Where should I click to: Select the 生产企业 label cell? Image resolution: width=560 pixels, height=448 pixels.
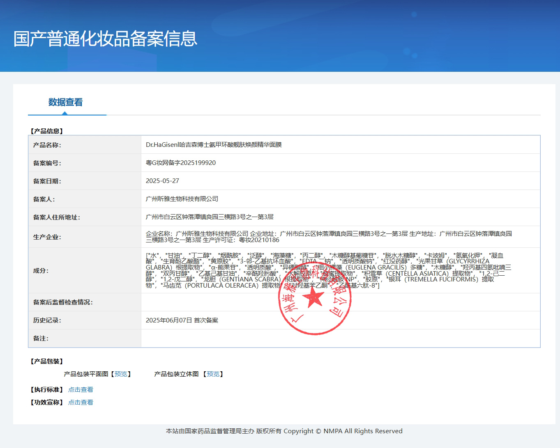pyautogui.click(x=85, y=237)
